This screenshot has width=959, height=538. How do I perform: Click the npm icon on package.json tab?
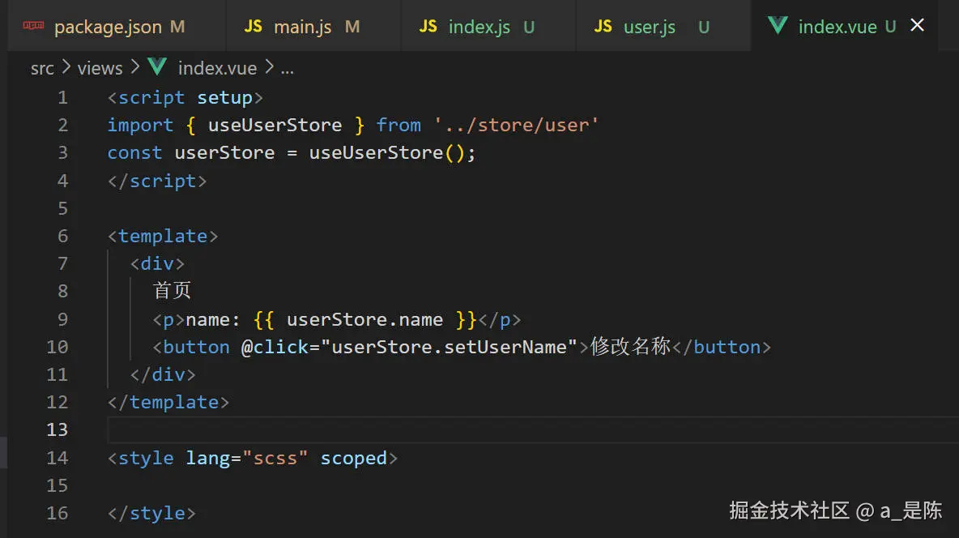point(33,26)
